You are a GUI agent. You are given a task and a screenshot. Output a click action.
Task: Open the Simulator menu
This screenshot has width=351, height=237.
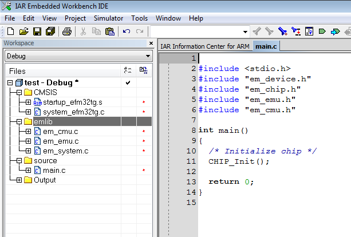point(108,18)
